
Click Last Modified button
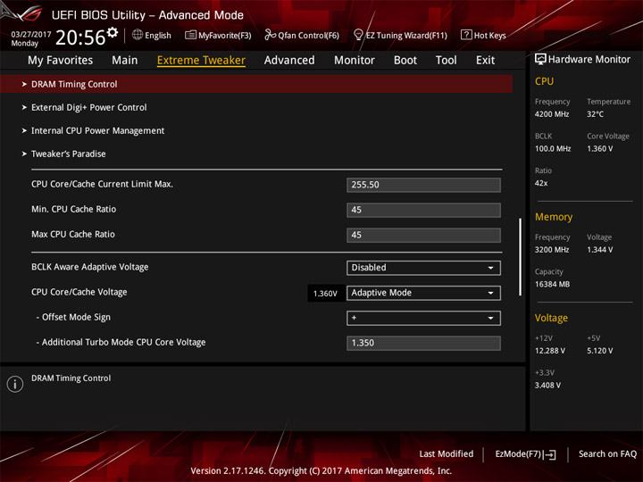click(x=447, y=454)
